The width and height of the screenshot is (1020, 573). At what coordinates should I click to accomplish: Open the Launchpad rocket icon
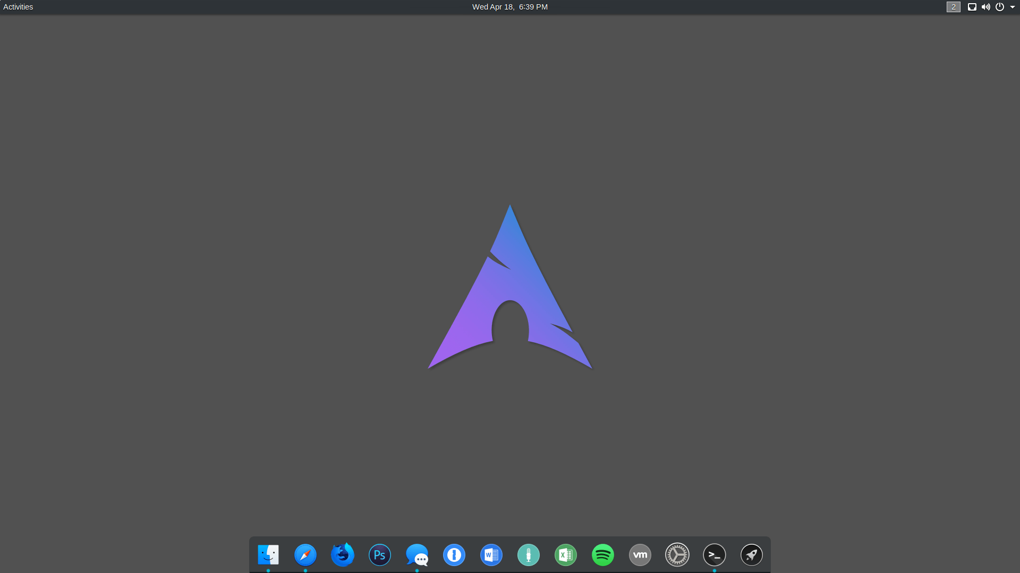pyautogui.click(x=751, y=555)
